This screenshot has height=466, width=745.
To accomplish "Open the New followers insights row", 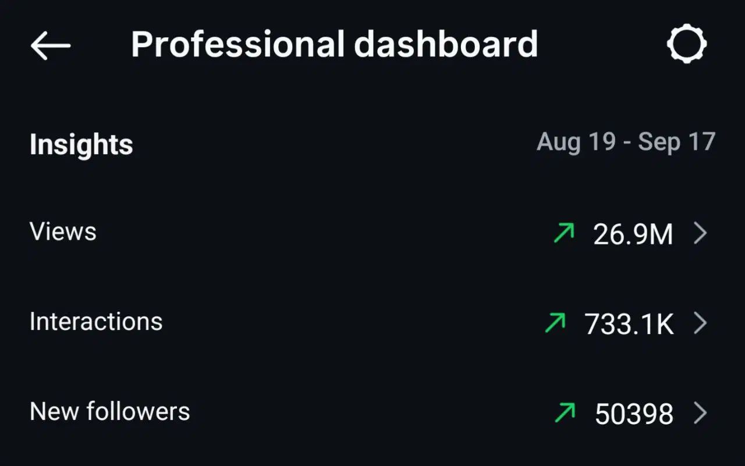I will click(x=372, y=413).
